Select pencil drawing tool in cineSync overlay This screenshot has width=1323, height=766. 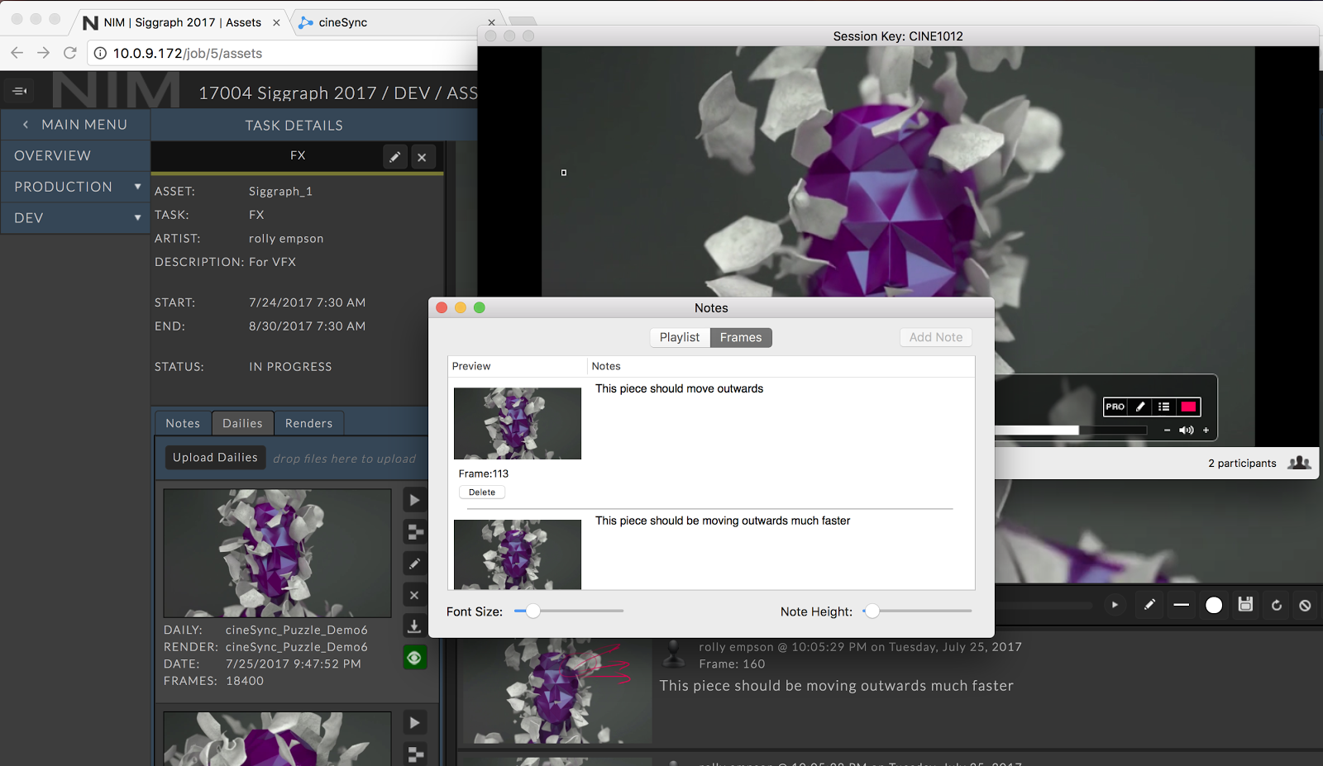click(1140, 407)
